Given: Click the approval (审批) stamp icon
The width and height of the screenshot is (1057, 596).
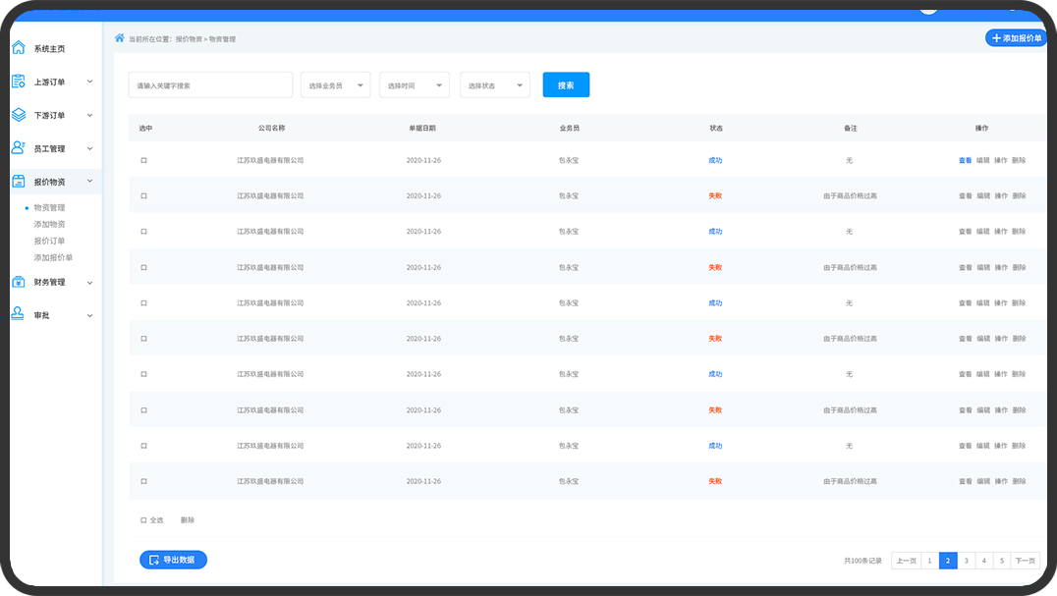Looking at the screenshot, I should click(18, 315).
